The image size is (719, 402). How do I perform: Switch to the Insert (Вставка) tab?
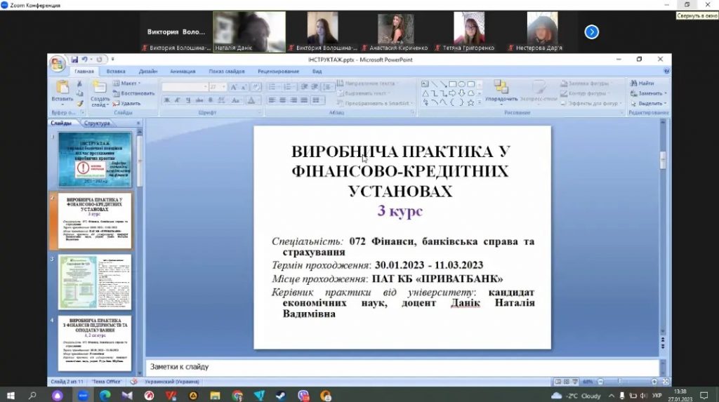coord(116,72)
